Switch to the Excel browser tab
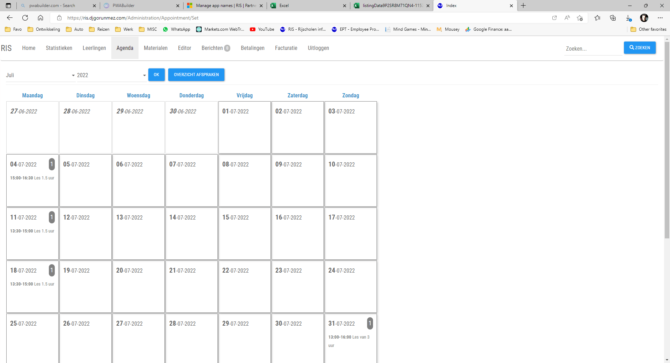670x363 pixels. click(x=308, y=6)
